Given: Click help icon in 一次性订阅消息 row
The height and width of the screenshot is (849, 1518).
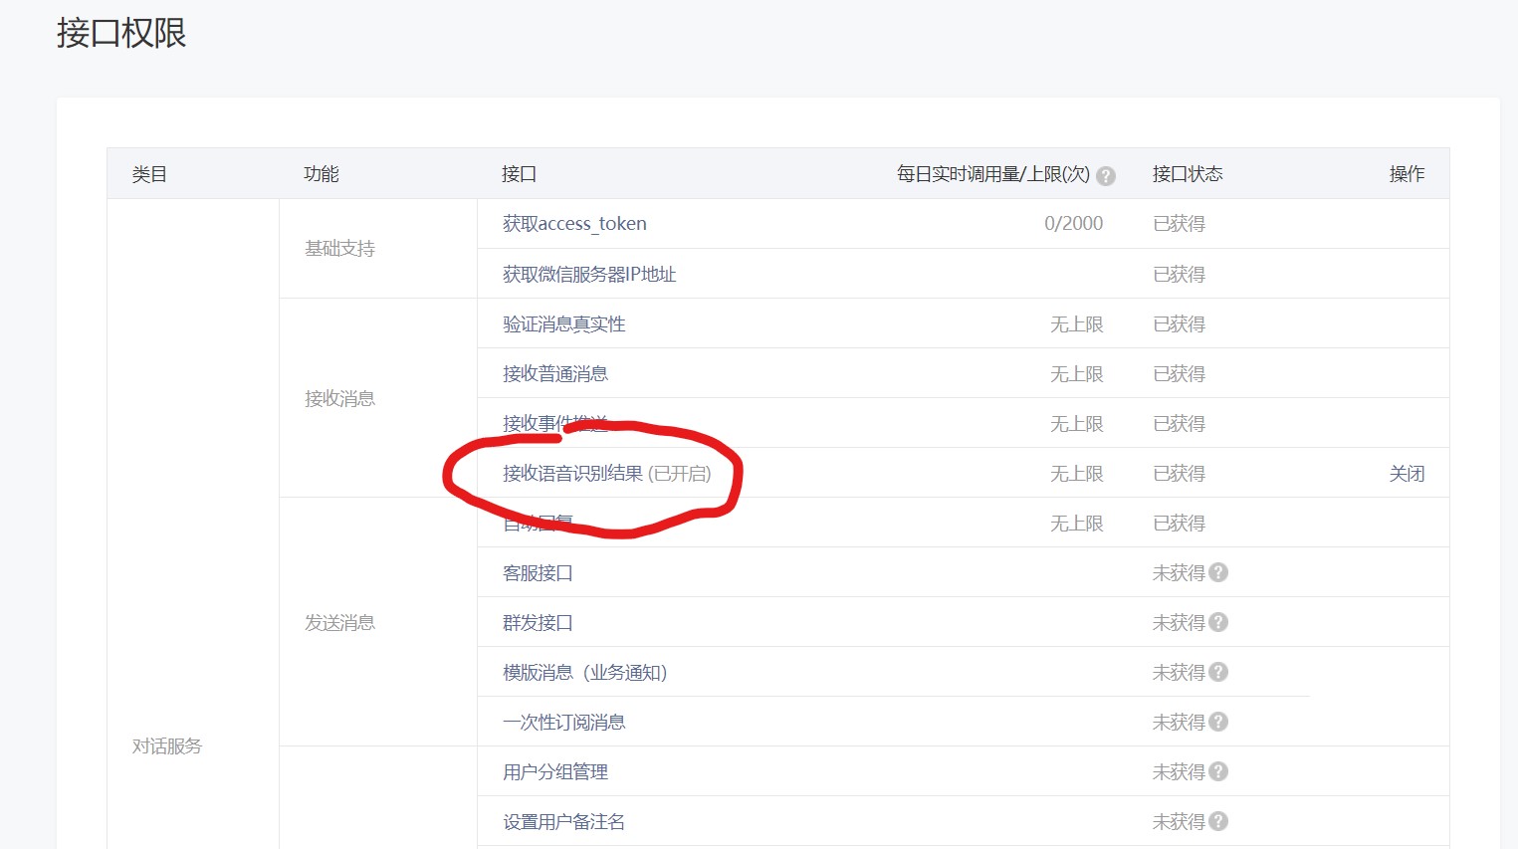Looking at the screenshot, I should 1218,722.
